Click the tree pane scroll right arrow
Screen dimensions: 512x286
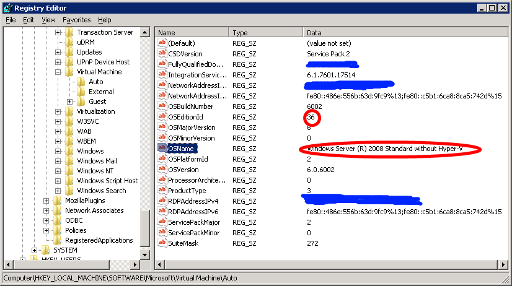point(135,264)
